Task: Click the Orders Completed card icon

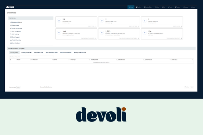Action: coord(102,21)
